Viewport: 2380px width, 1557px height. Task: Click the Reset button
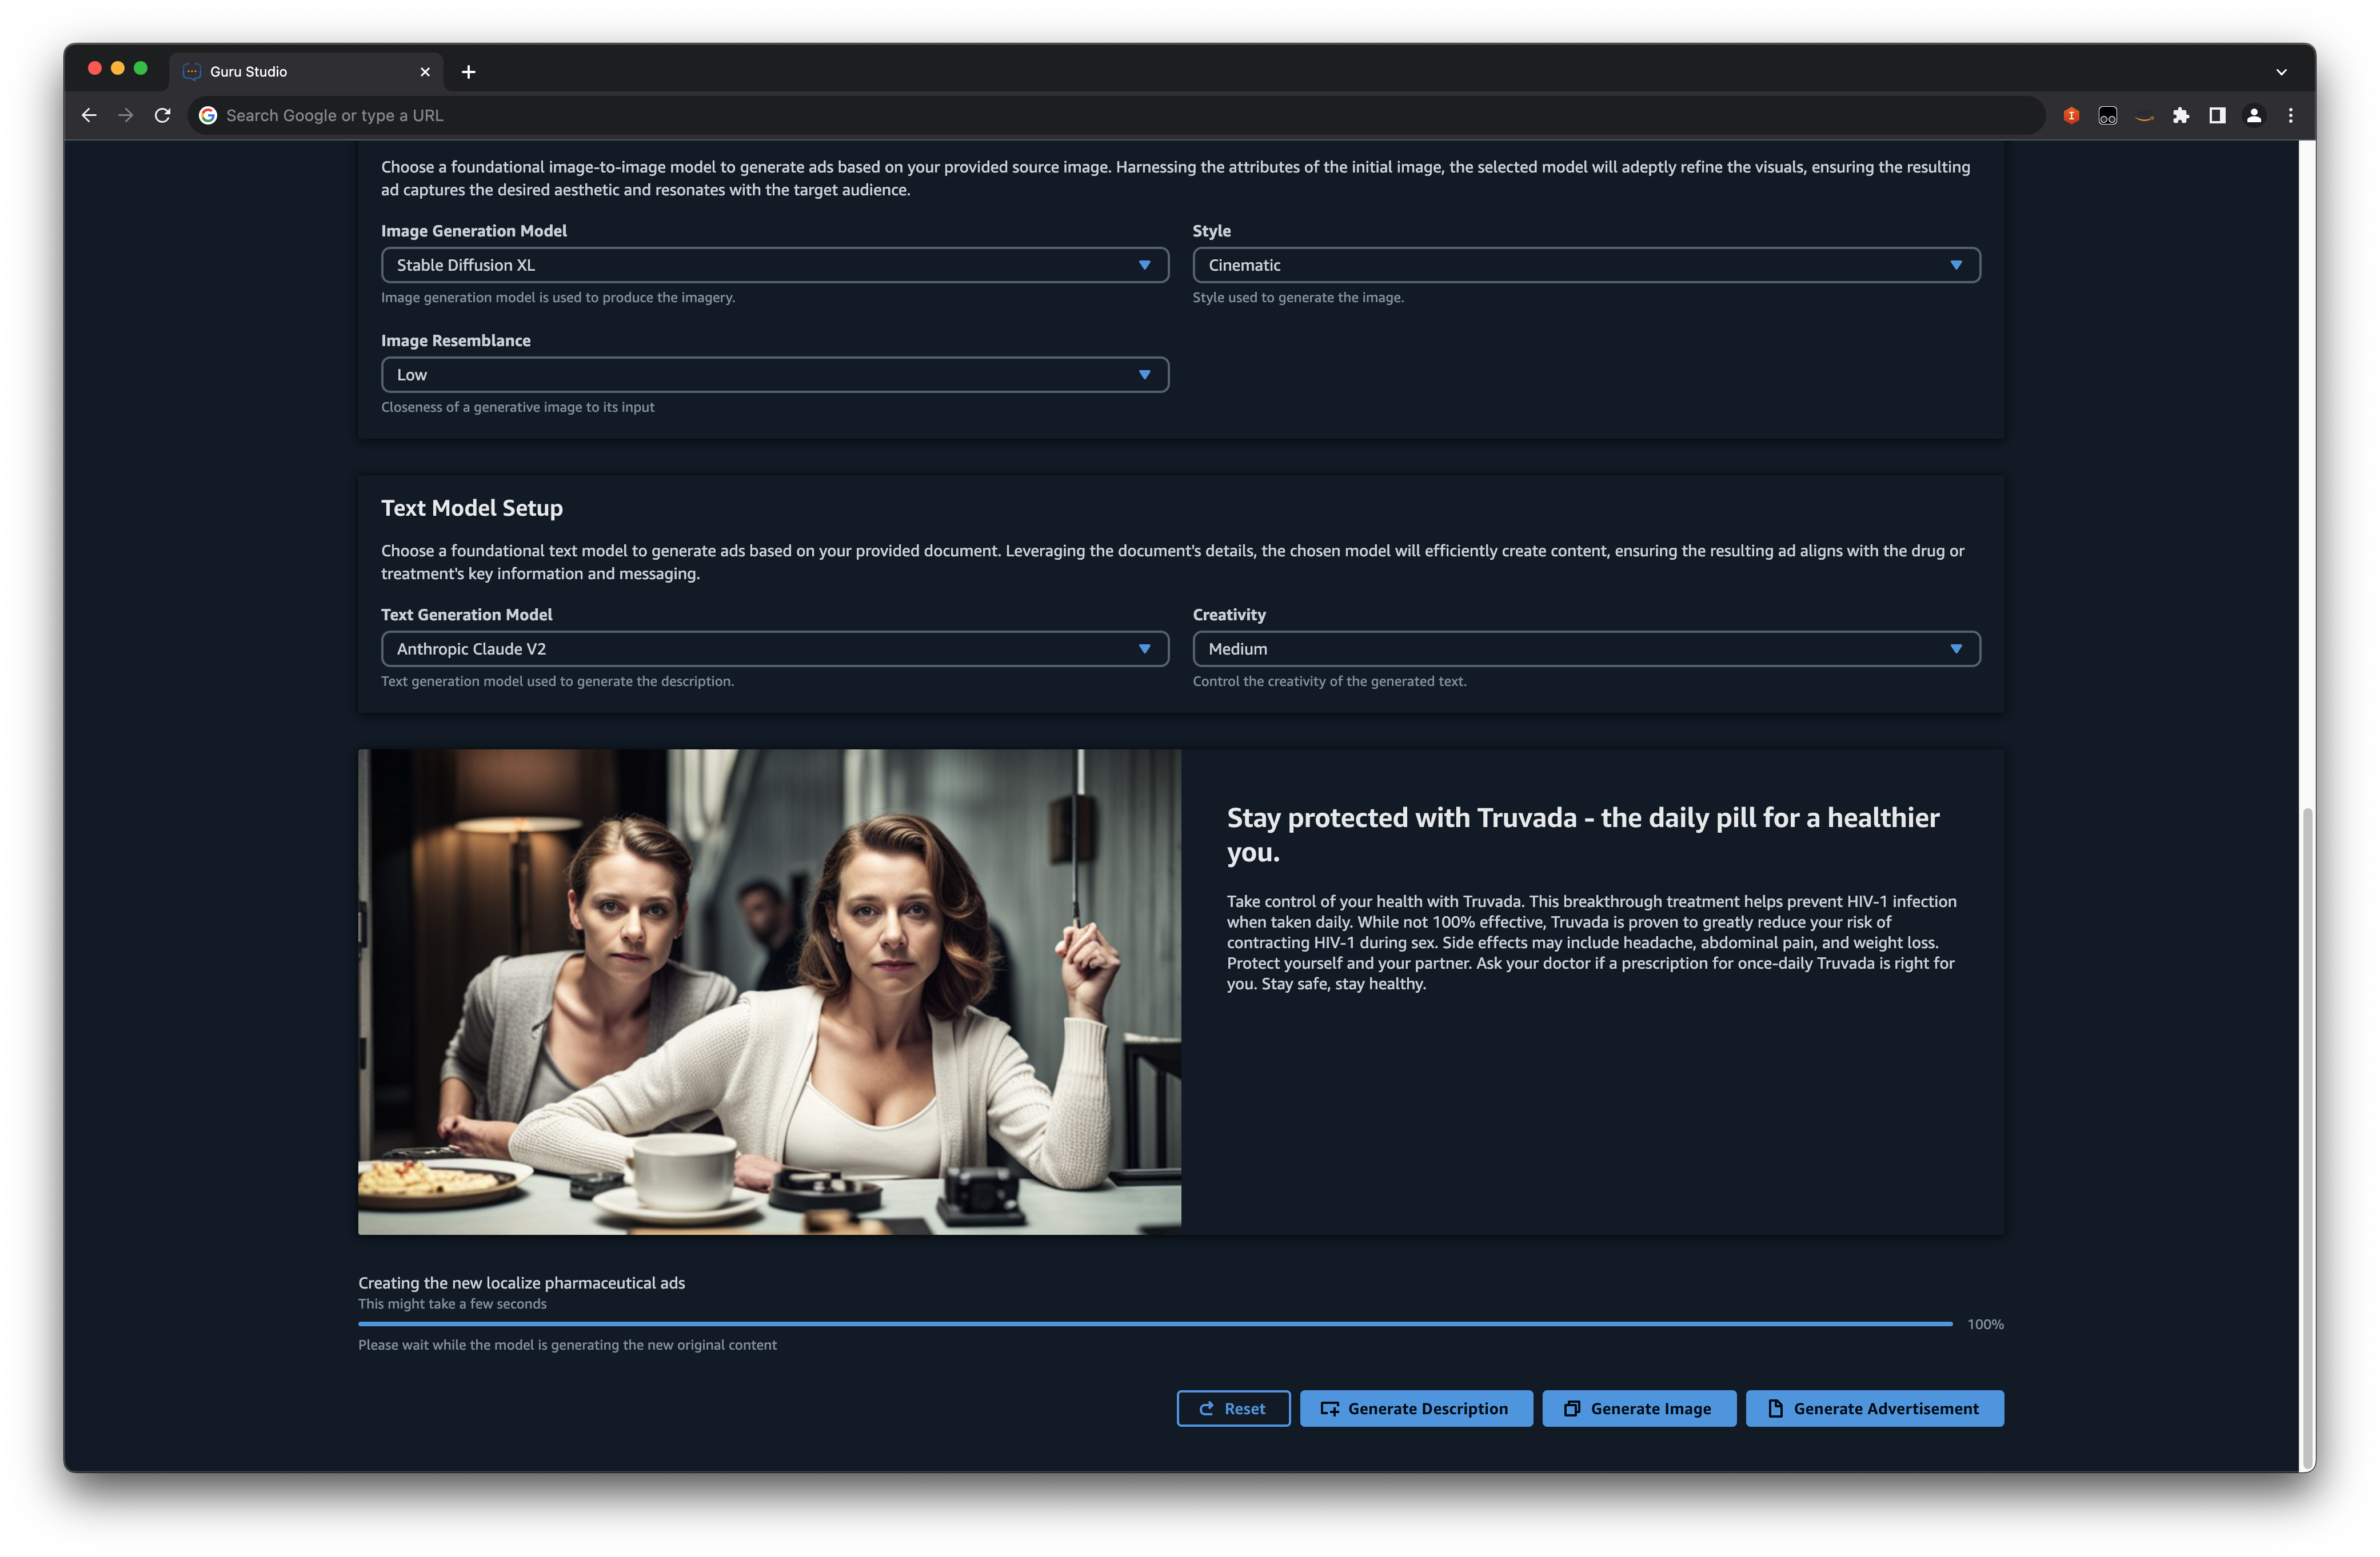tap(1232, 1408)
